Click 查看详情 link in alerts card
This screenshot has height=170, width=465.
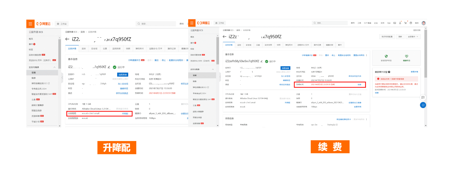[x=414, y=72]
